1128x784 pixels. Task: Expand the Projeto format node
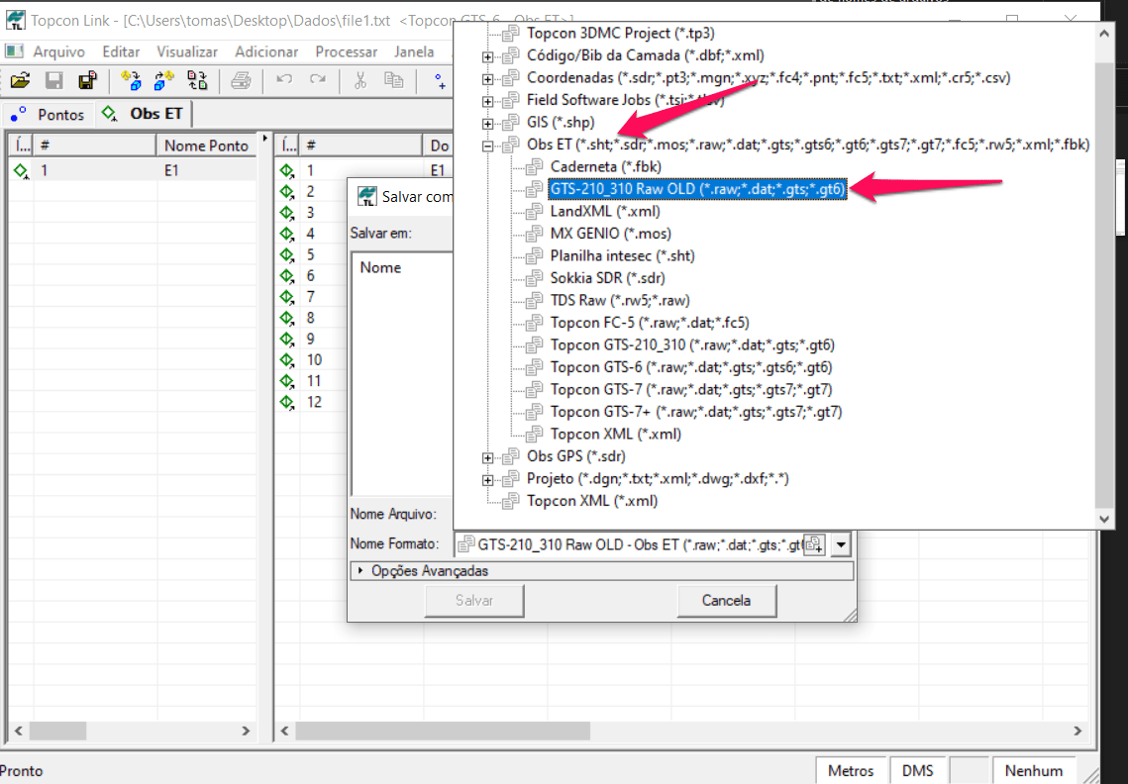488,480
